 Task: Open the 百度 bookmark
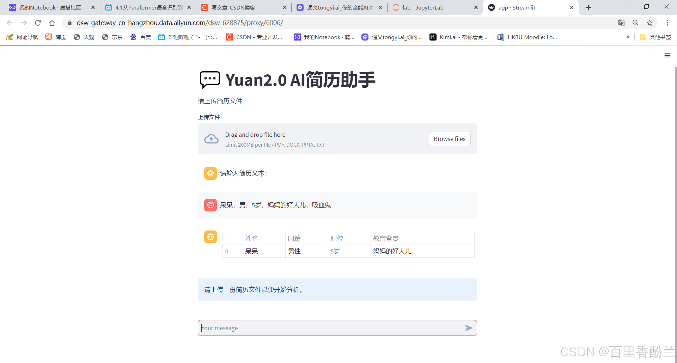(x=140, y=37)
